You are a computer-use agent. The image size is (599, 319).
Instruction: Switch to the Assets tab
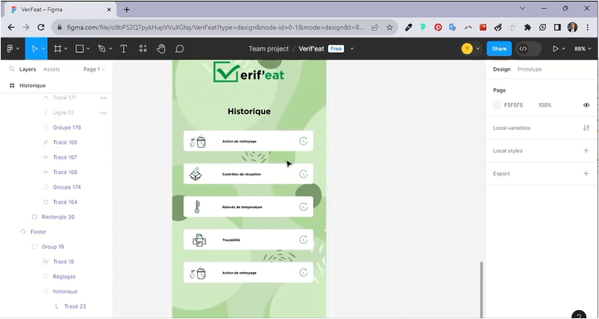51,69
